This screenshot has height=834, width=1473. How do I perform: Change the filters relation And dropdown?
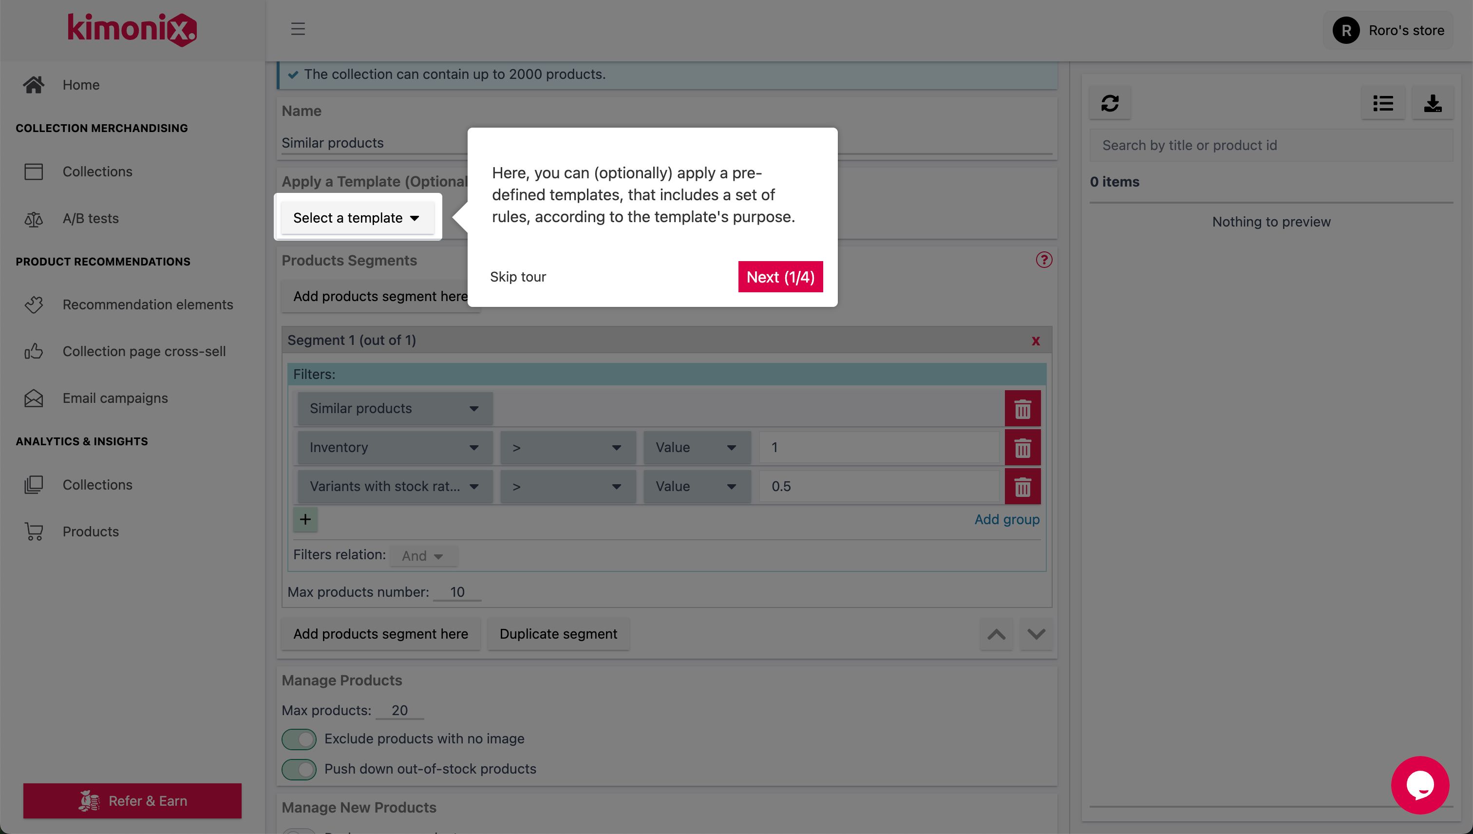tap(423, 555)
